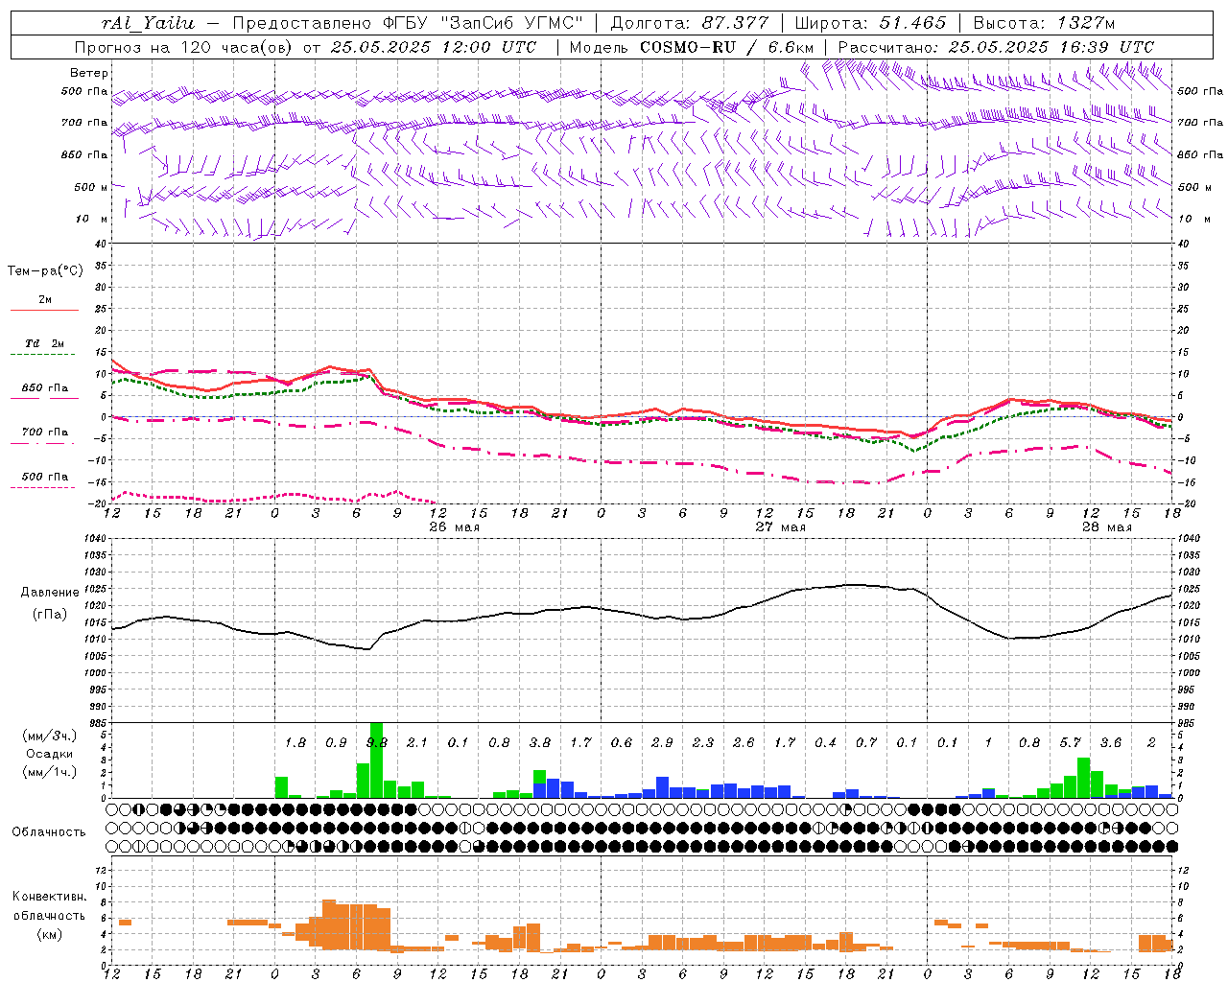
Task: Select the Осадки panel label
Action: tap(49, 755)
